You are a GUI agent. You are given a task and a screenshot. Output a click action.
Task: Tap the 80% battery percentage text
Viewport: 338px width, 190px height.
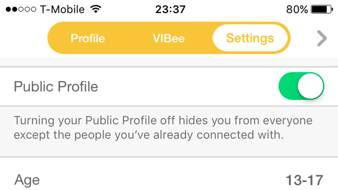297,9
